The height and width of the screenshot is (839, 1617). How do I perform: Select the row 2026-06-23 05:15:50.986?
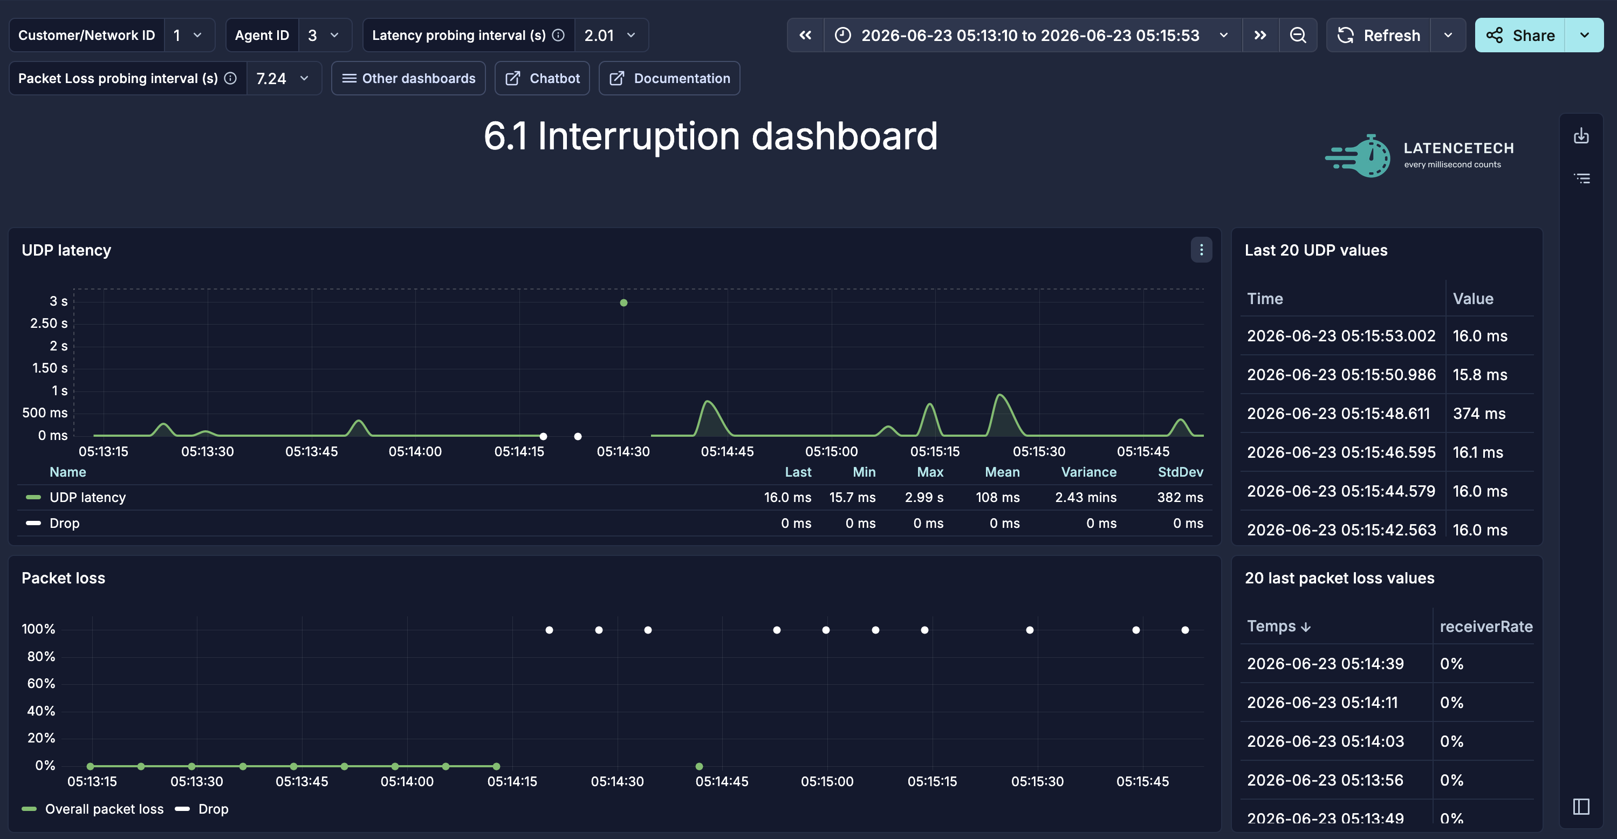1387,375
